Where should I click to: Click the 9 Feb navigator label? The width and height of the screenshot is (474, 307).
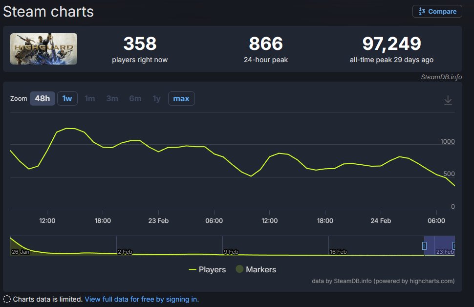231,252
